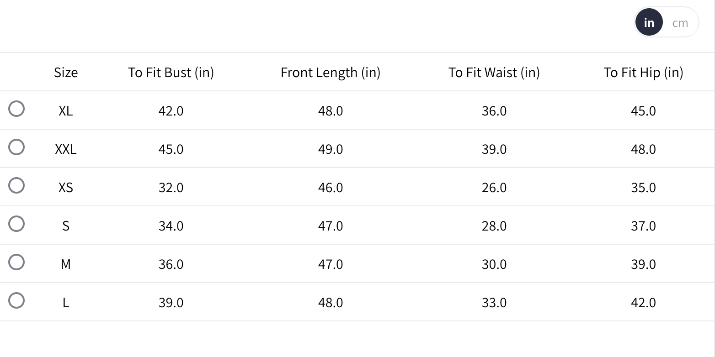
Task: Select the L size radio button
Action: 16,301
